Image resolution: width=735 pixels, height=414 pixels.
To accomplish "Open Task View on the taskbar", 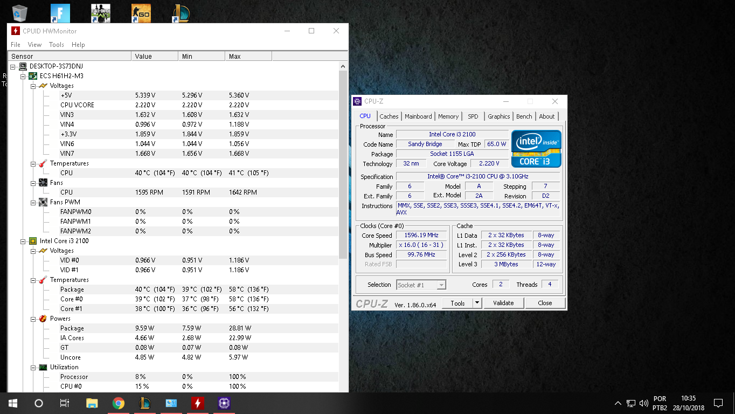I will tap(64, 403).
